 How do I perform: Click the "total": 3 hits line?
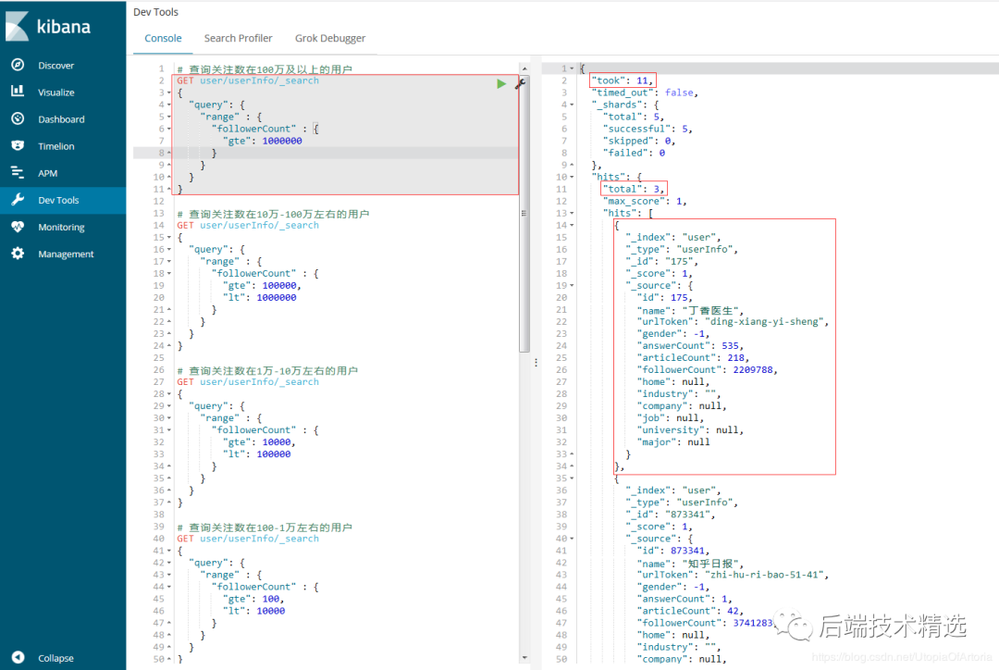pos(634,190)
